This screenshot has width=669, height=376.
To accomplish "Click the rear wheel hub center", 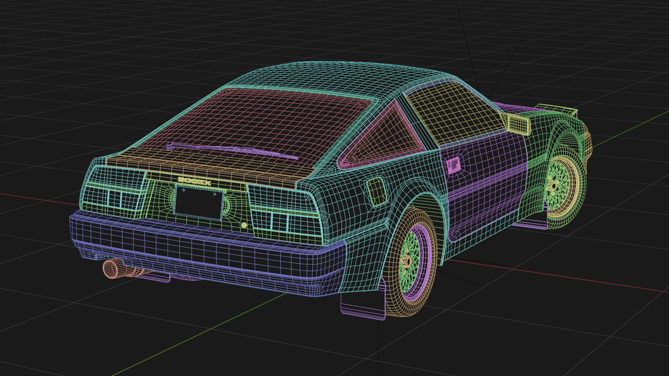I will click(407, 260).
